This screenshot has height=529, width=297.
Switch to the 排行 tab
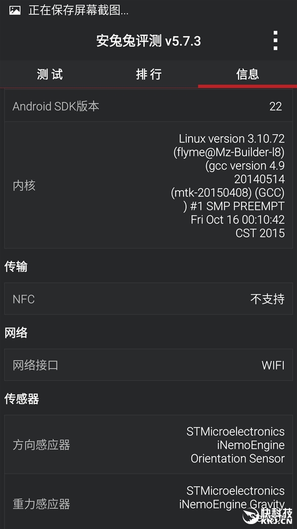point(148,74)
